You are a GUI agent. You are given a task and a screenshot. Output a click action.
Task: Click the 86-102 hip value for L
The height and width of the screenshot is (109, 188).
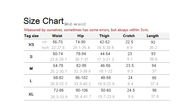[82, 78]
